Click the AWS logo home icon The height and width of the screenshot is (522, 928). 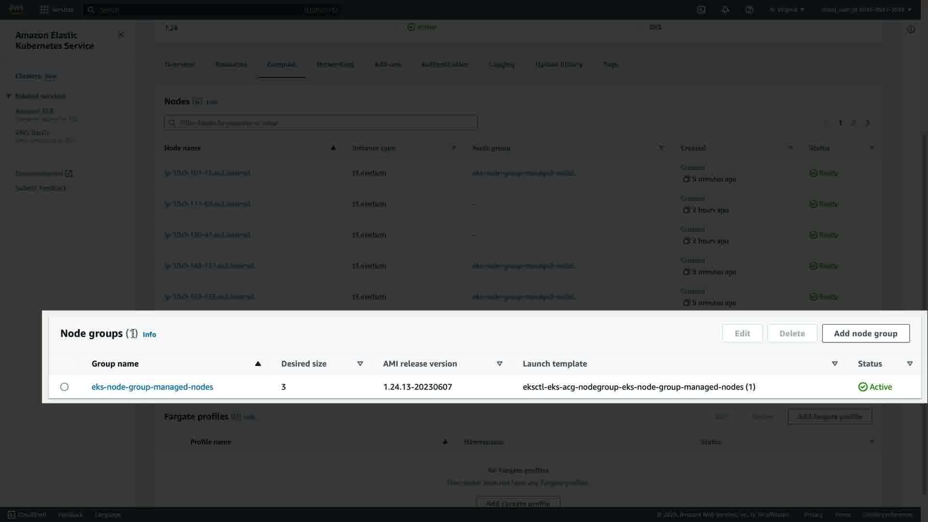coord(16,9)
